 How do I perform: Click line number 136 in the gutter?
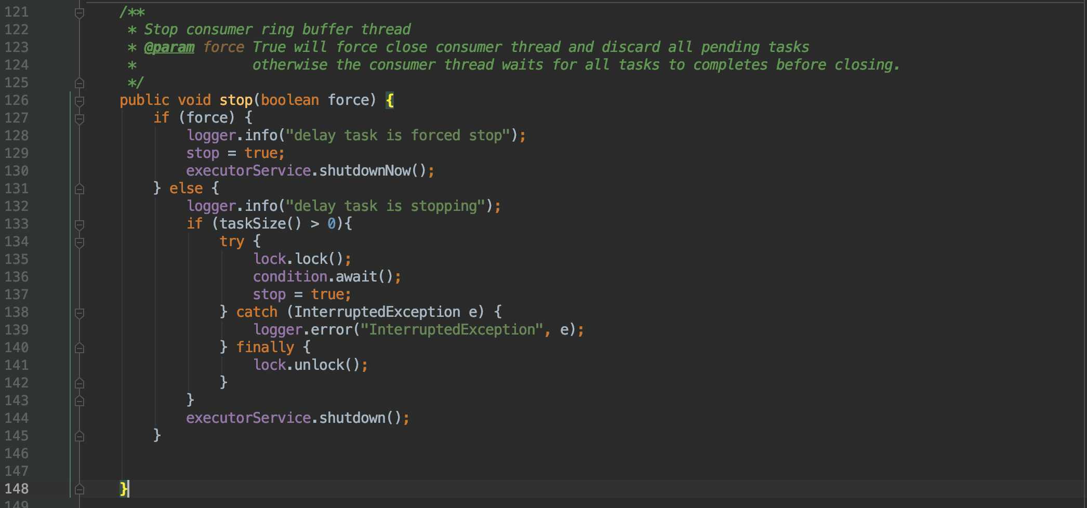[17, 277]
